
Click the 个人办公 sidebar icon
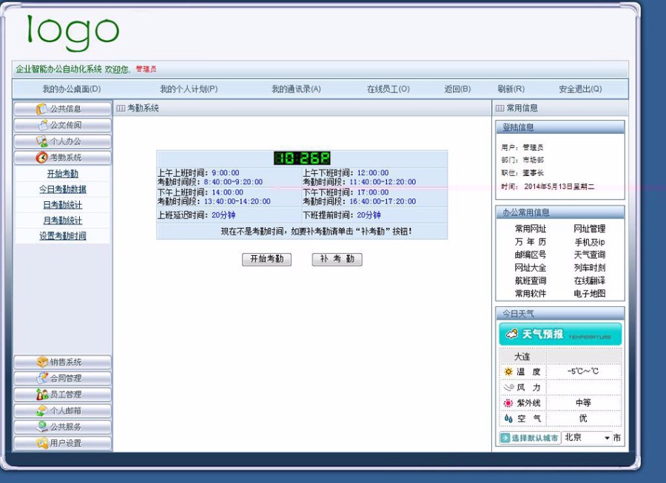tap(41, 141)
